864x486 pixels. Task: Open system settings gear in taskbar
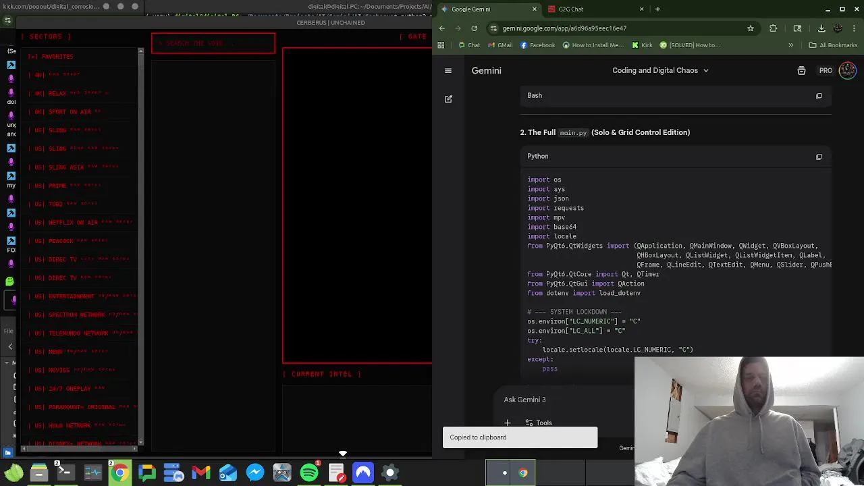tap(390, 473)
